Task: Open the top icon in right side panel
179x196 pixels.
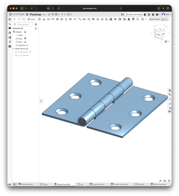Action: 170,90
